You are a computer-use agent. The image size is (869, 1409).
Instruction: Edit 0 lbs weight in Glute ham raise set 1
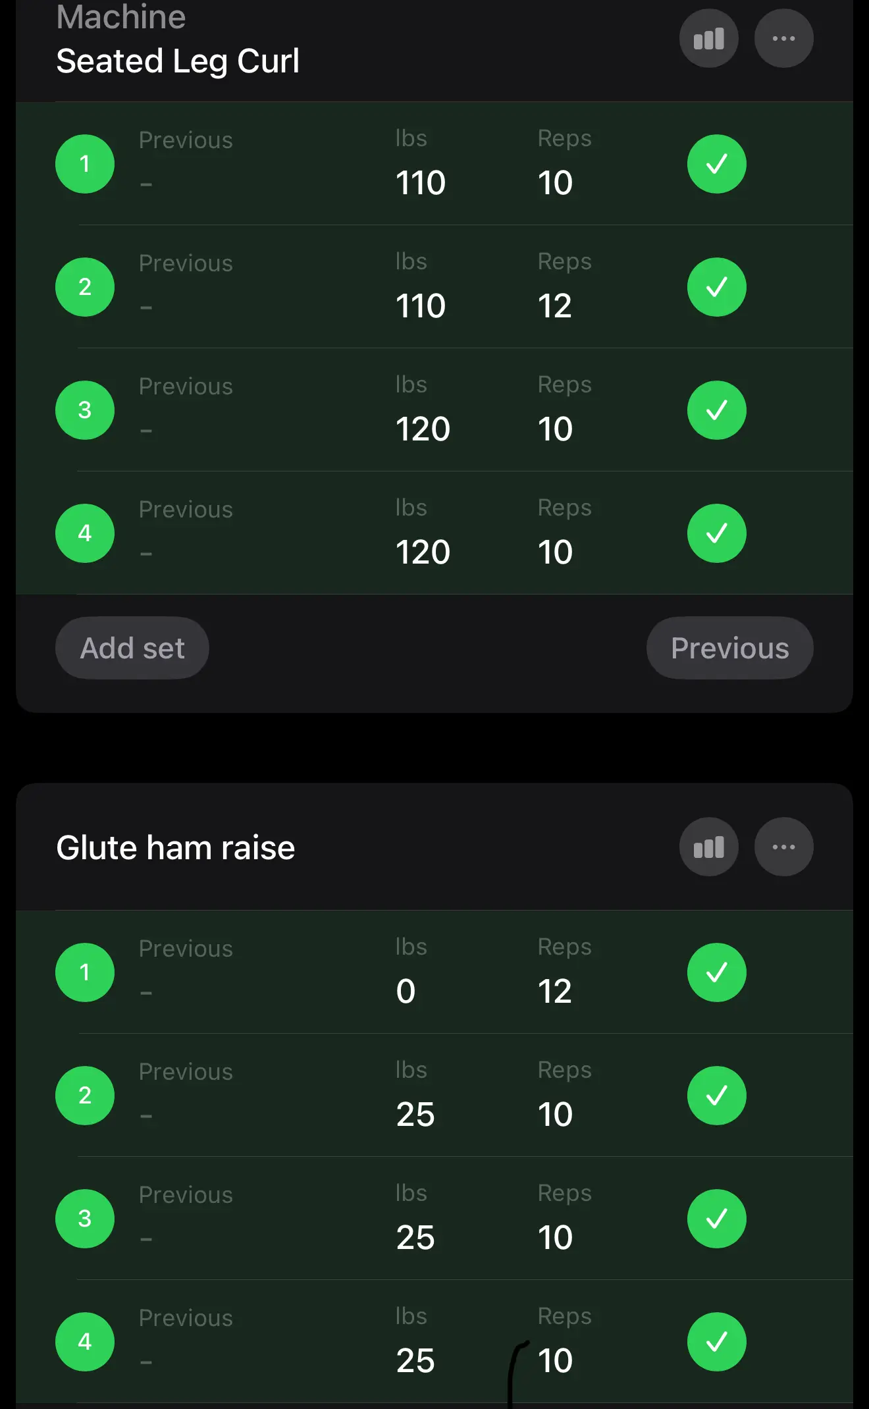[406, 992]
